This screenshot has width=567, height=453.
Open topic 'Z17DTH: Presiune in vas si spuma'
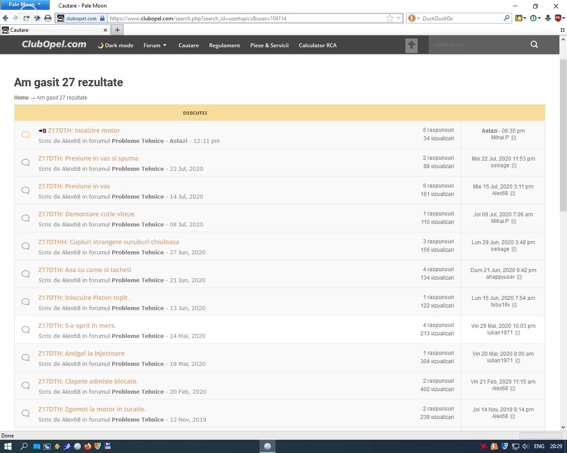click(88, 158)
